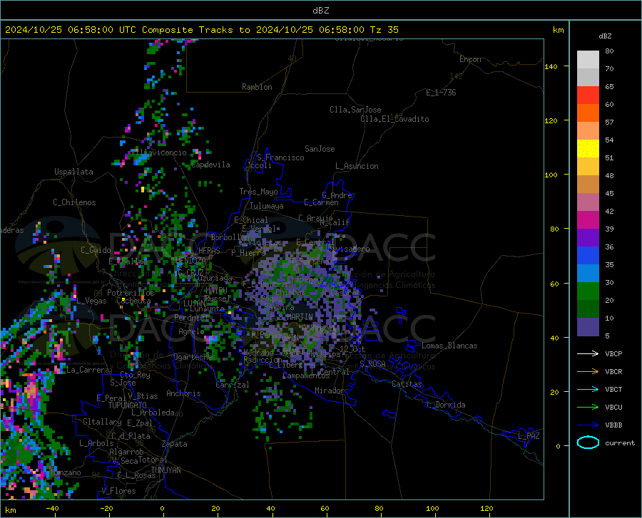
Task: Click the TUNUYAN map label
Action: click(165, 470)
